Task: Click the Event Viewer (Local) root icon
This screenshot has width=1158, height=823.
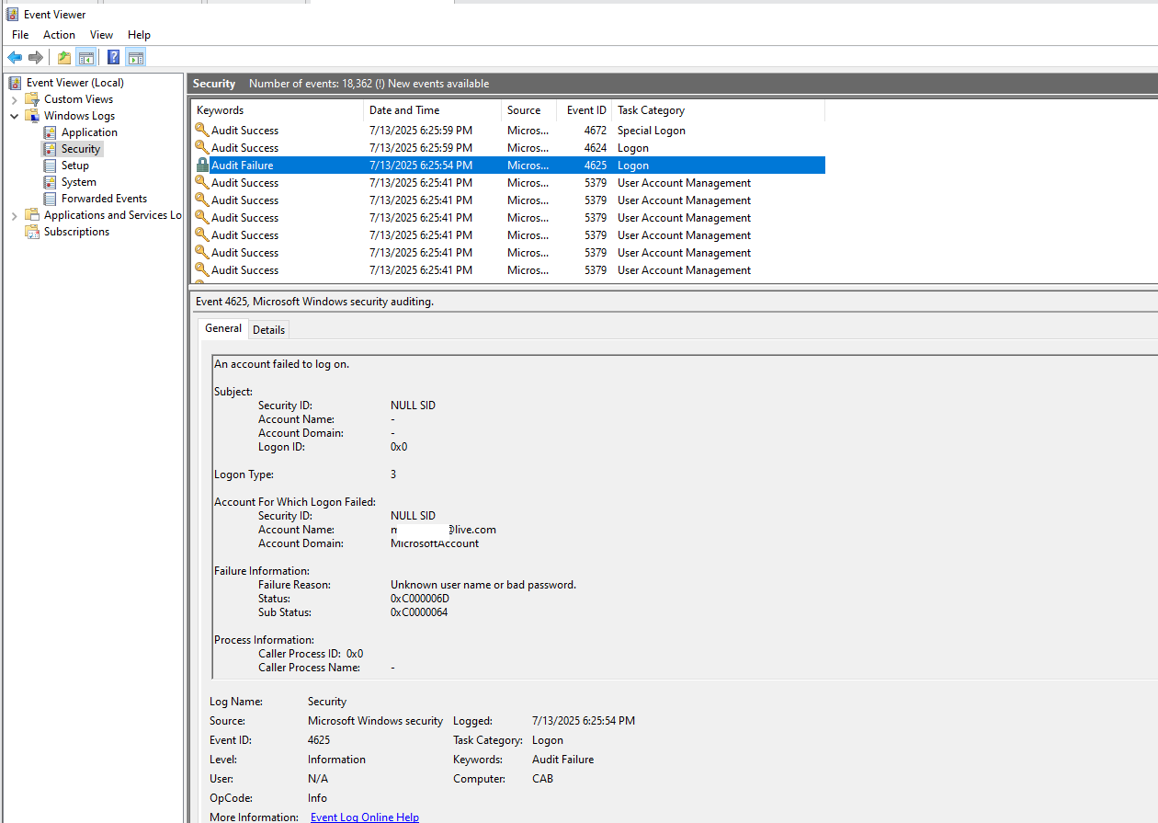Action: point(13,82)
